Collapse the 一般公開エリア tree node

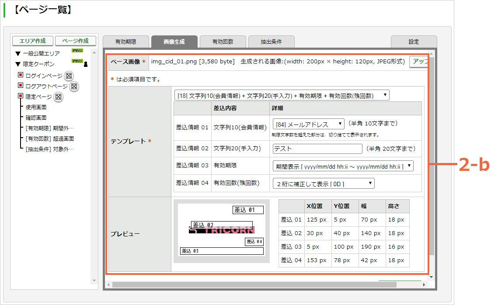click(18, 53)
